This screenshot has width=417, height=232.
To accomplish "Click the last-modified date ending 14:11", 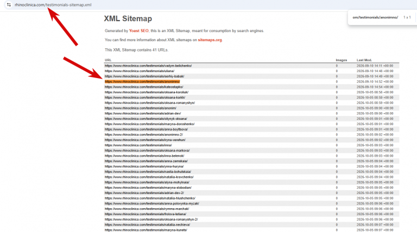I will [x=375, y=66].
